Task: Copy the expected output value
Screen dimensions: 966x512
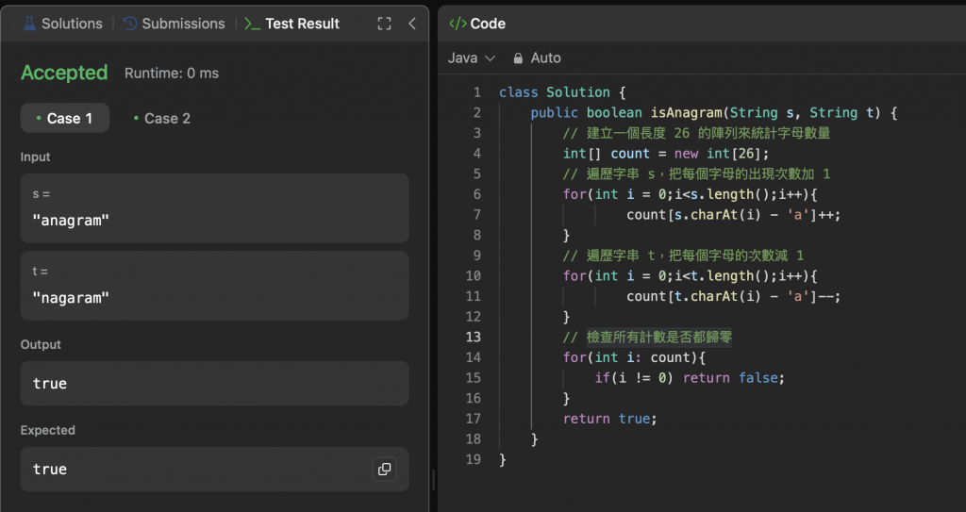Action: (384, 469)
